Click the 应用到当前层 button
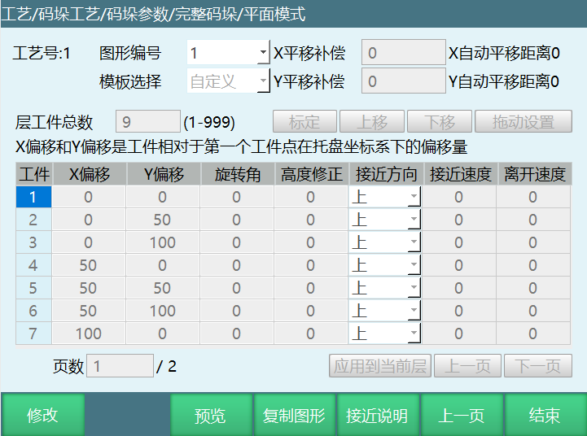 pos(379,366)
